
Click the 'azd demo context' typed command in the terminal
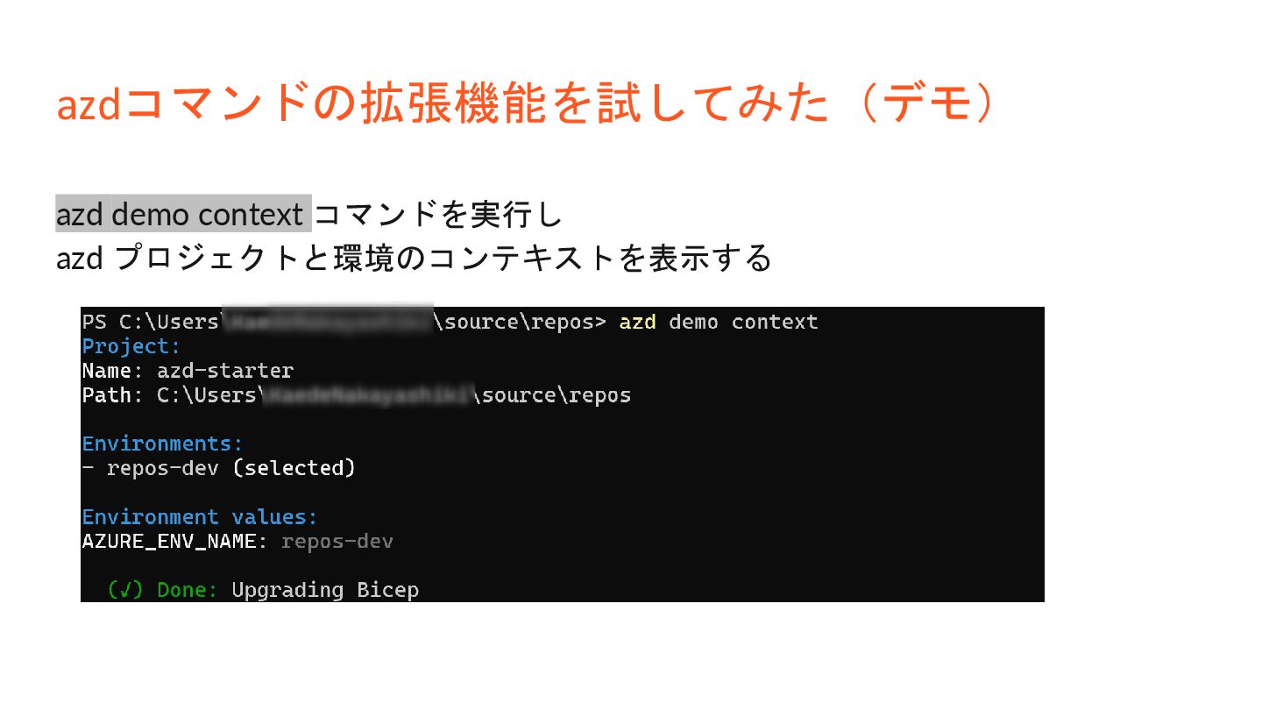point(719,322)
